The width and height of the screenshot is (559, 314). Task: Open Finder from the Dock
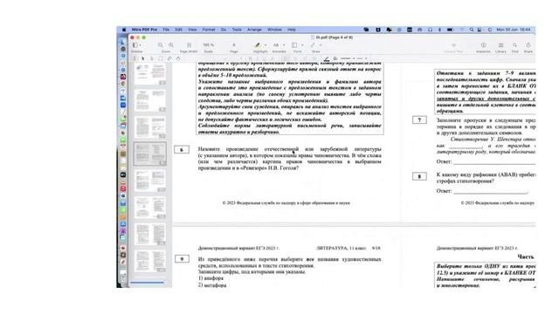coord(122,42)
